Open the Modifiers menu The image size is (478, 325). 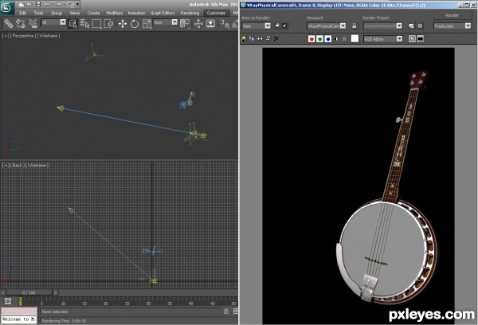[x=114, y=13]
